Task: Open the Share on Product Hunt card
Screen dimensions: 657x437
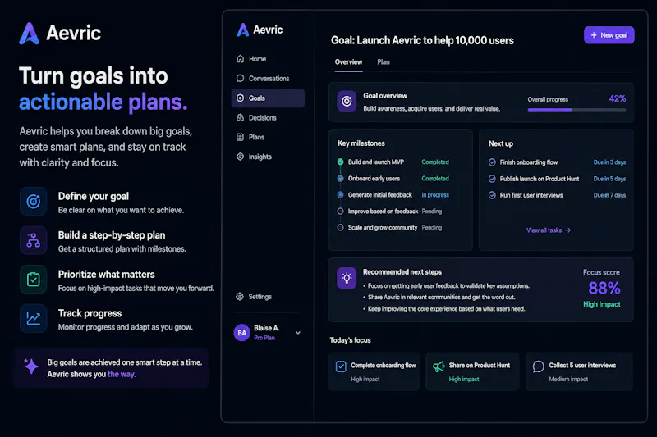Action: point(473,371)
